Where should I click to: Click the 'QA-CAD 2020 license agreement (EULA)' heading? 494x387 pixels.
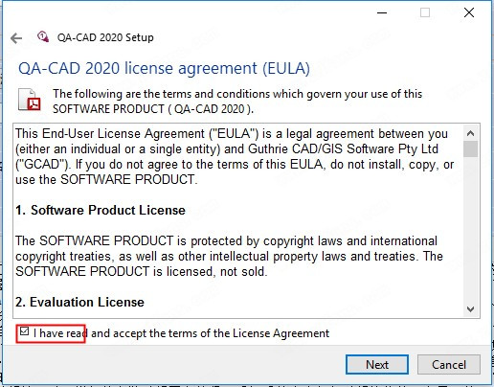(164, 68)
